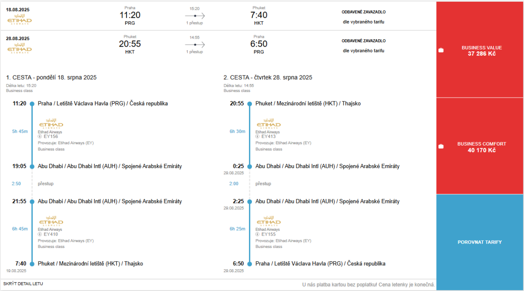Viewport: 524px width, 291px height.
Task: Click info icon beside flight EY410
Action: [40, 234]
